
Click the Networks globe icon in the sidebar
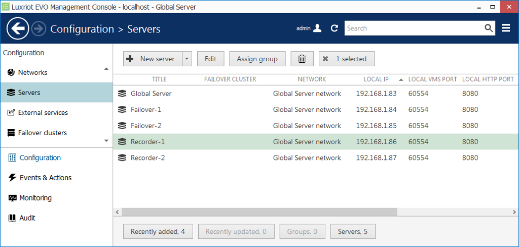pos(11,72)
